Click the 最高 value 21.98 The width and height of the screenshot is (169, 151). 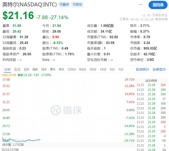[x=17, y=26]
